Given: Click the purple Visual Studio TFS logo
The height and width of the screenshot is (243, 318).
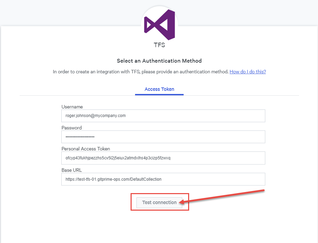Looking at the screenshot, I should pos(160,25).
